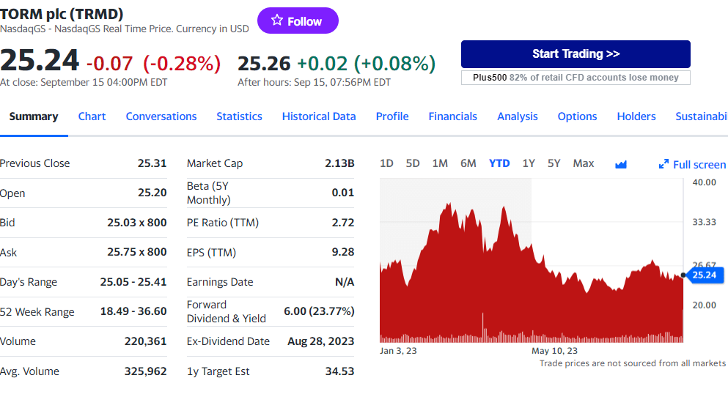
Task: Select 1M chart range
Action: [x=440, y=163]
